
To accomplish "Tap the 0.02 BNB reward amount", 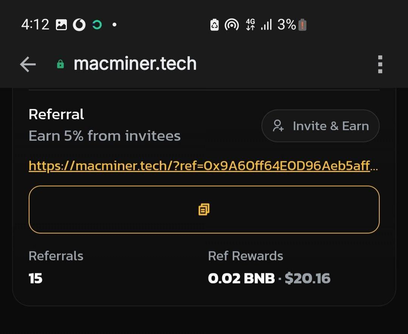I will [x=241, y=279].
